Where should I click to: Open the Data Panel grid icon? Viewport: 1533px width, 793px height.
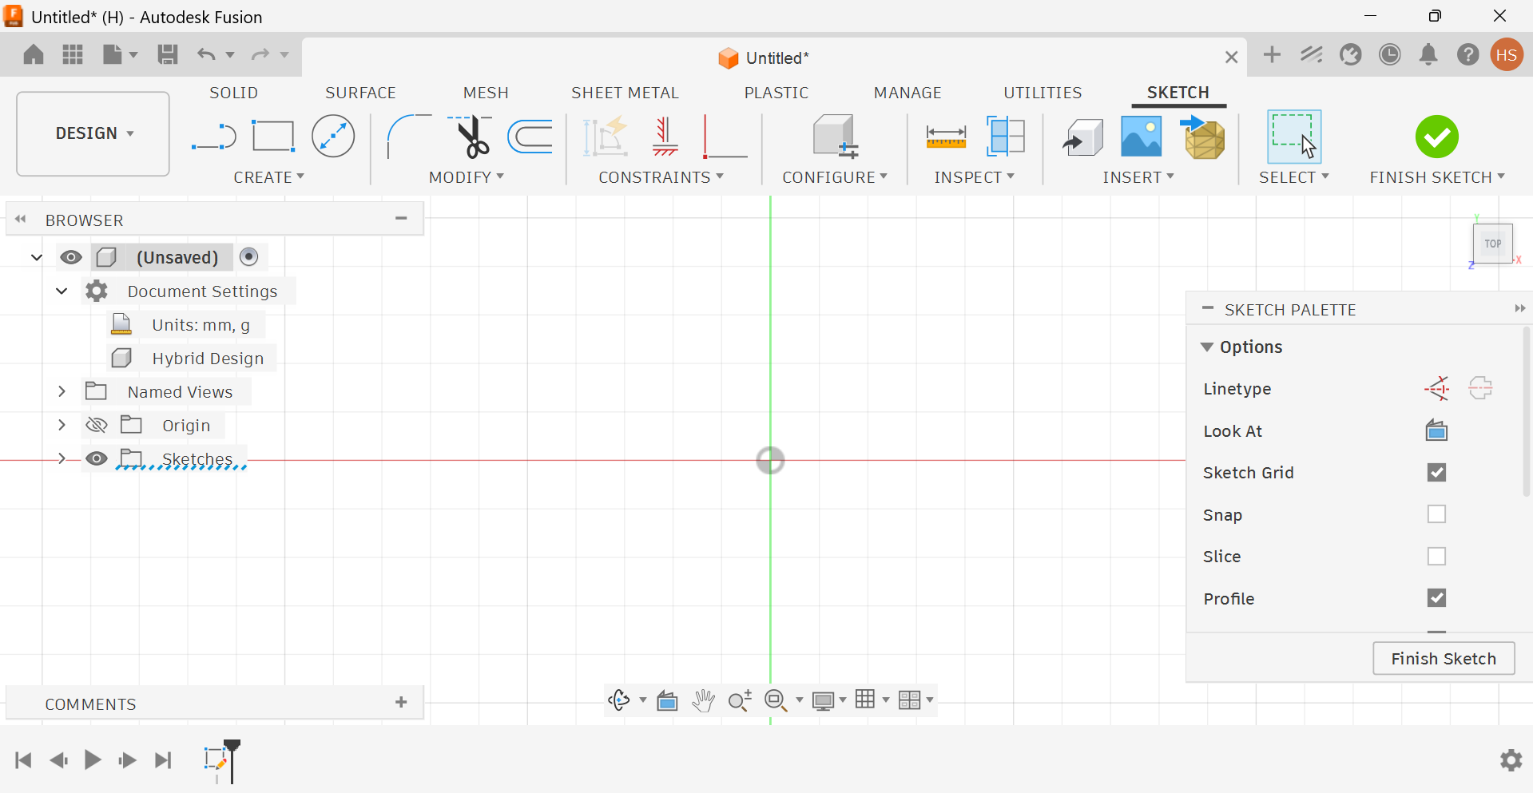pyautogui.click(x=73, y=54)
